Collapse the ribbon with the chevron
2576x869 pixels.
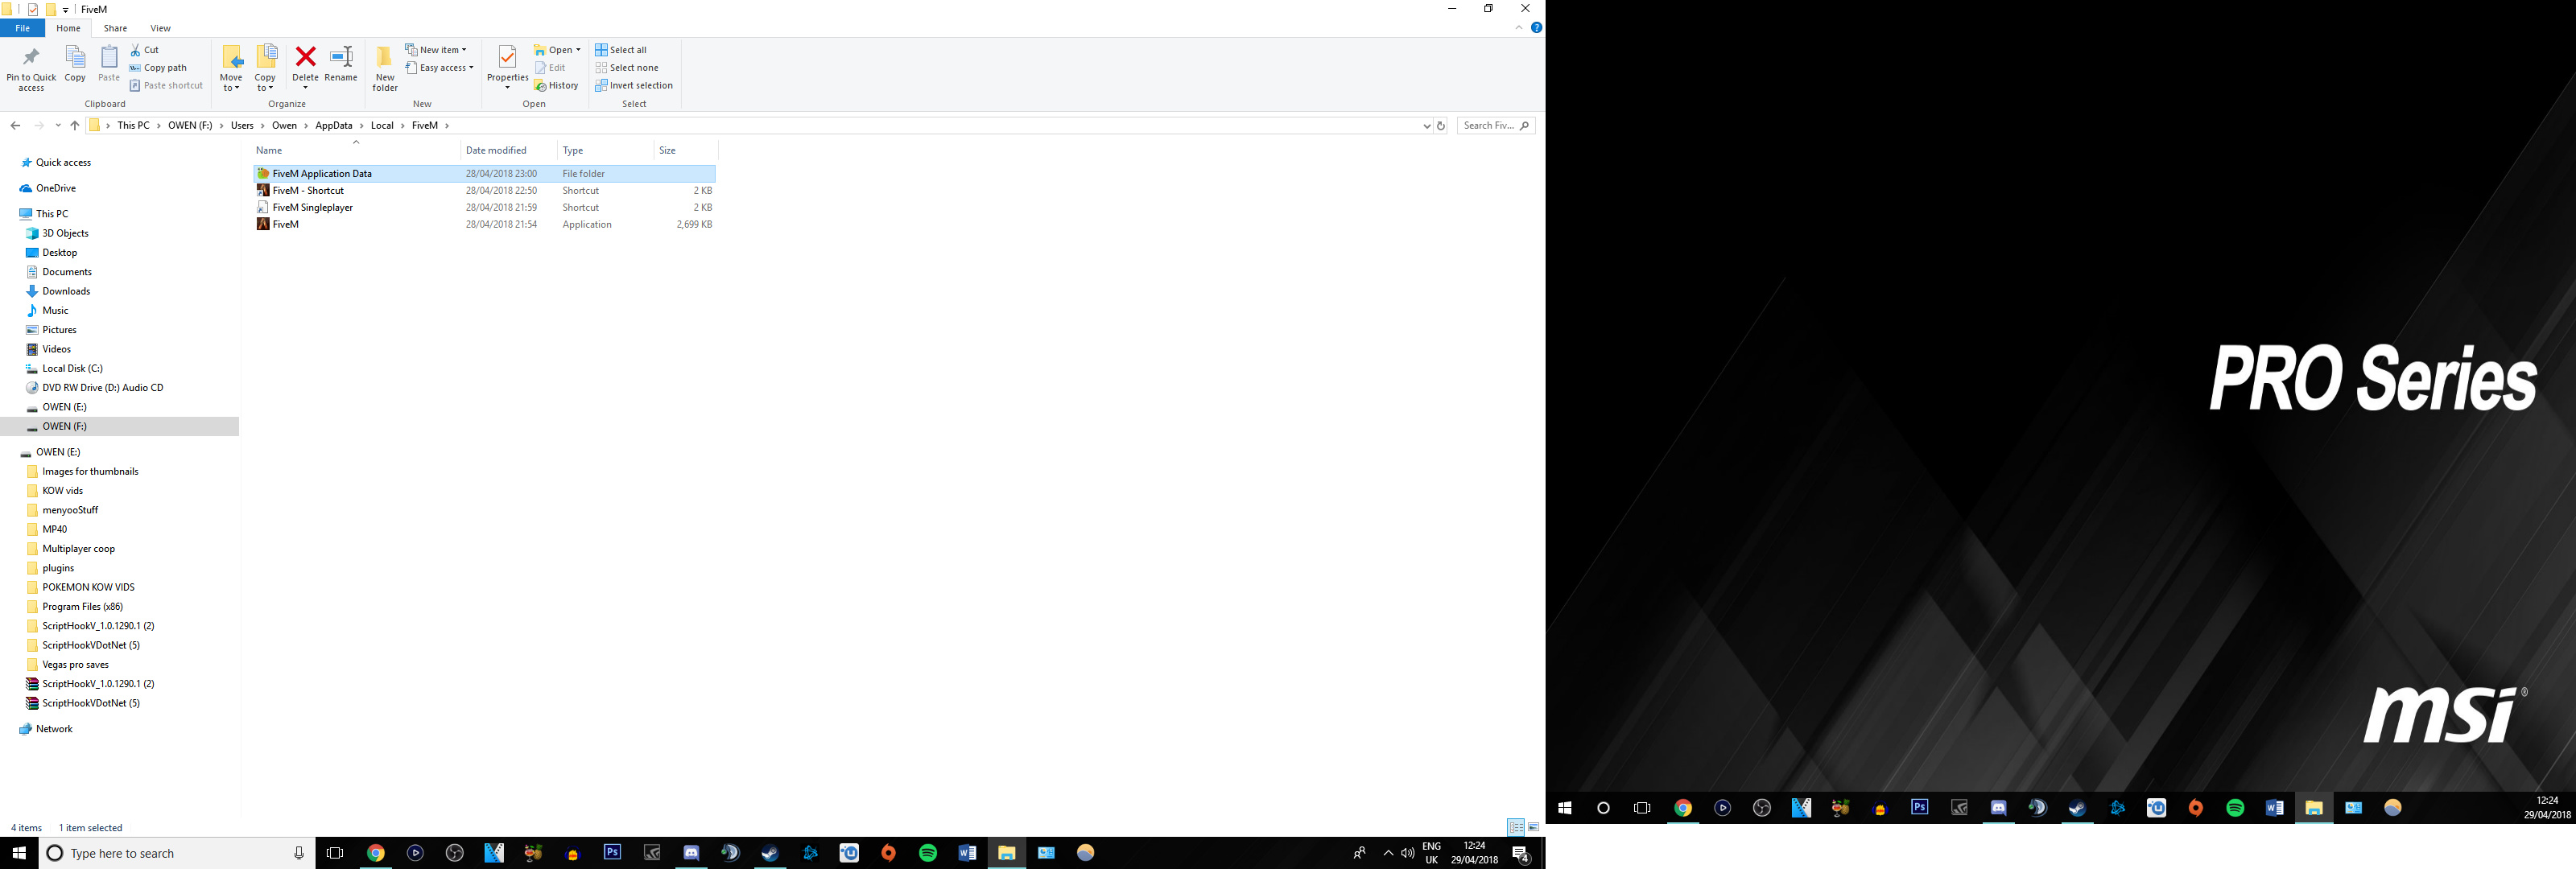click(x=1519, y=28)
